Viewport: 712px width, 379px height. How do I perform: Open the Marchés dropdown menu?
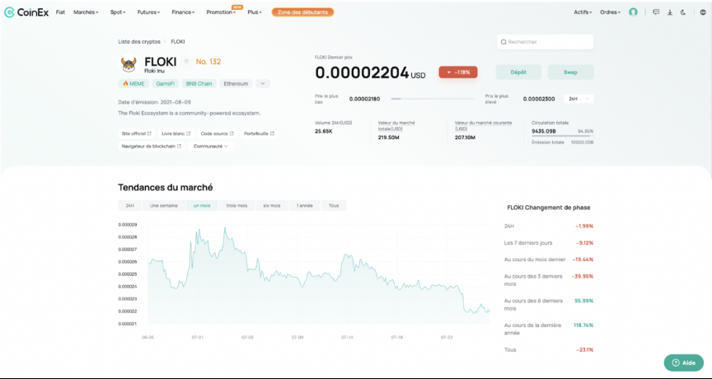pos(86,12)
